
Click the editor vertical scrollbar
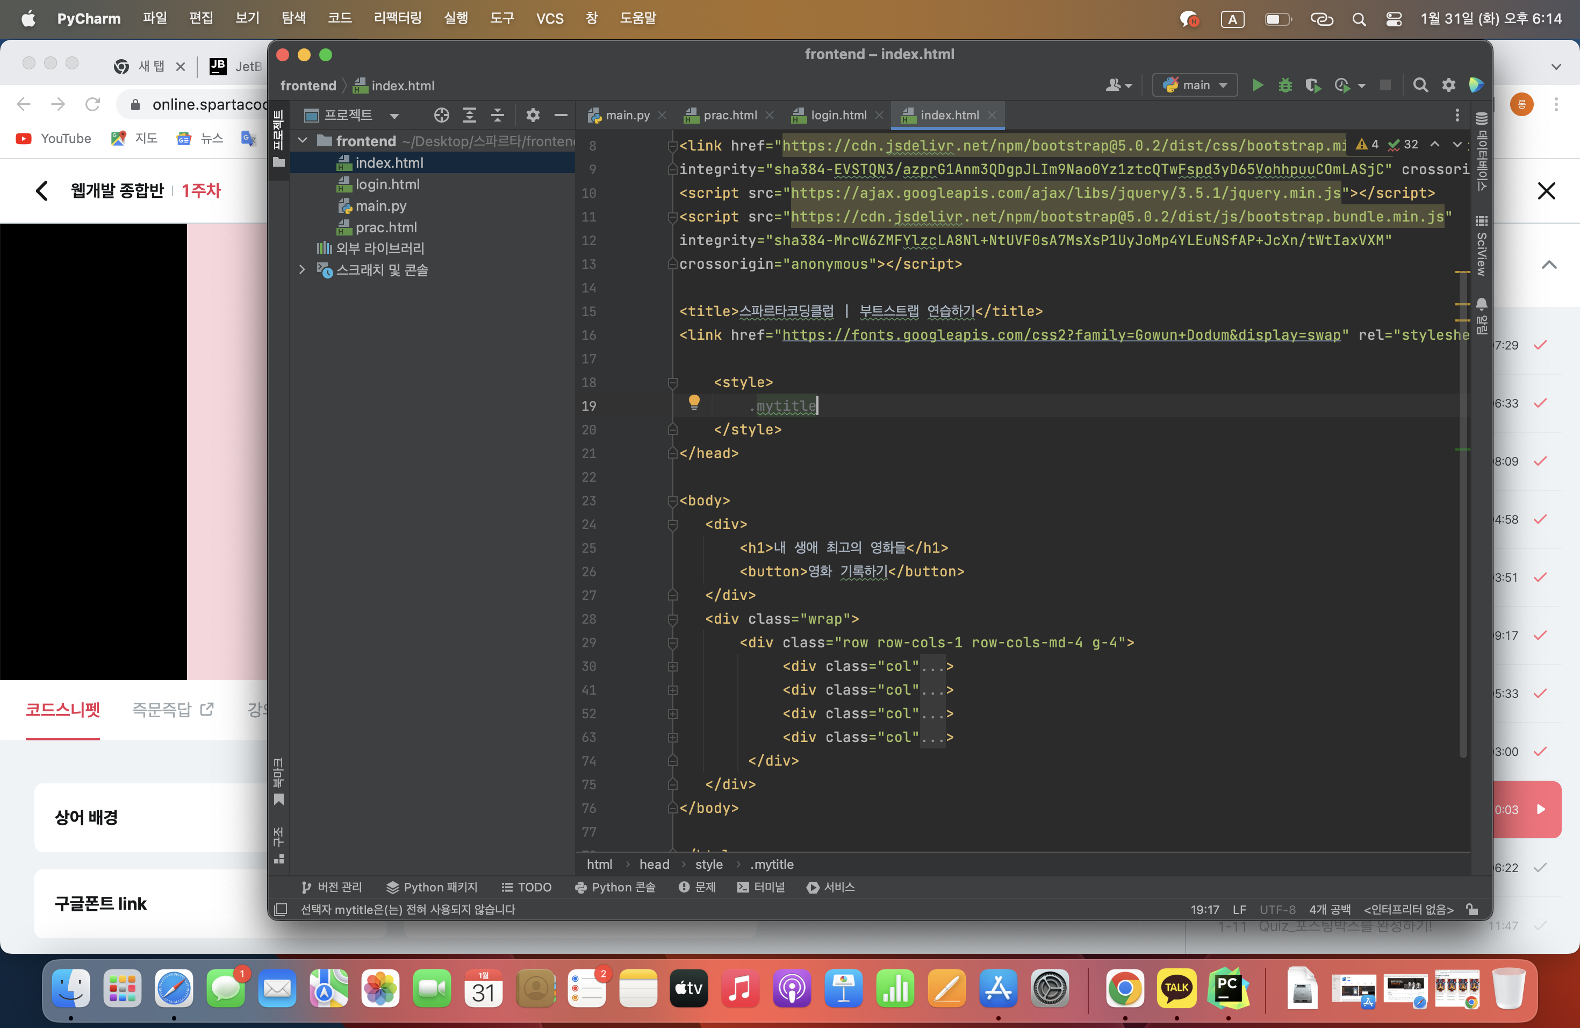(x=1463, y=515)
